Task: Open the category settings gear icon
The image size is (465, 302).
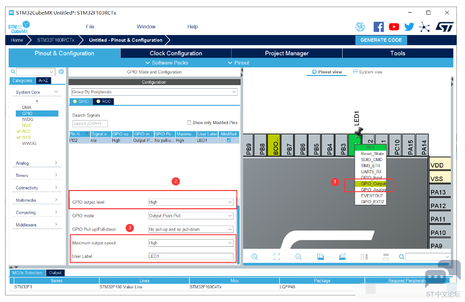Action: (x=61, y=71)
